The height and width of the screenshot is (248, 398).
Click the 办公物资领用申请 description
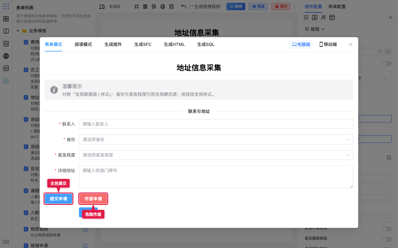45,235
